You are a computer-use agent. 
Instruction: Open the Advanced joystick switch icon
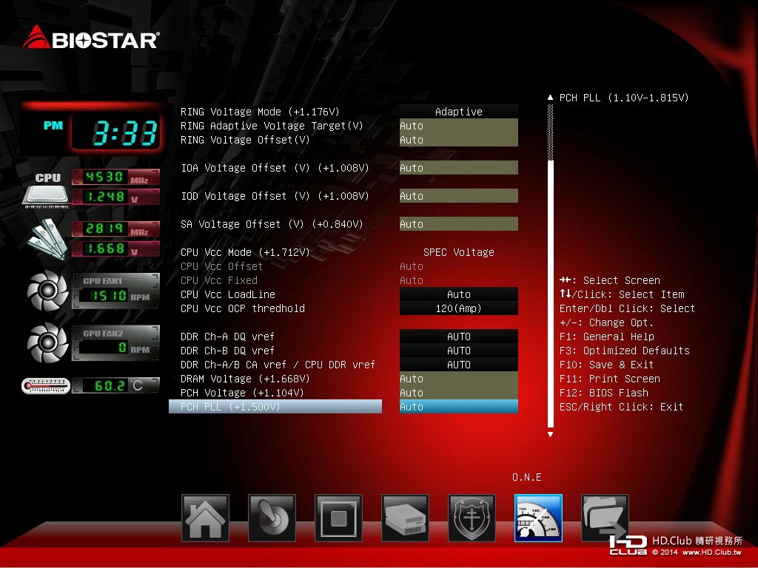coord(272,518)
